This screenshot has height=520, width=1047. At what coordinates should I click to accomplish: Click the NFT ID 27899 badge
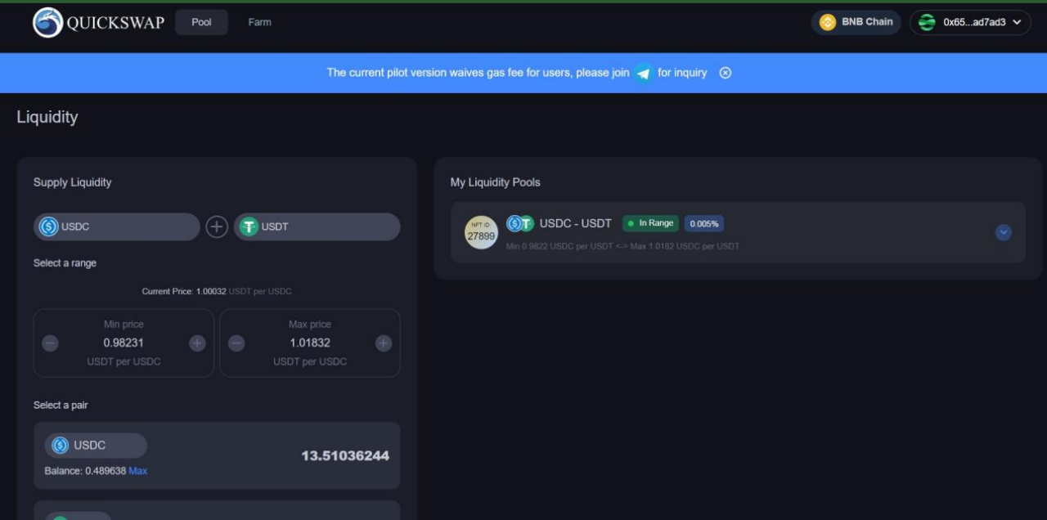coord(481,233)
